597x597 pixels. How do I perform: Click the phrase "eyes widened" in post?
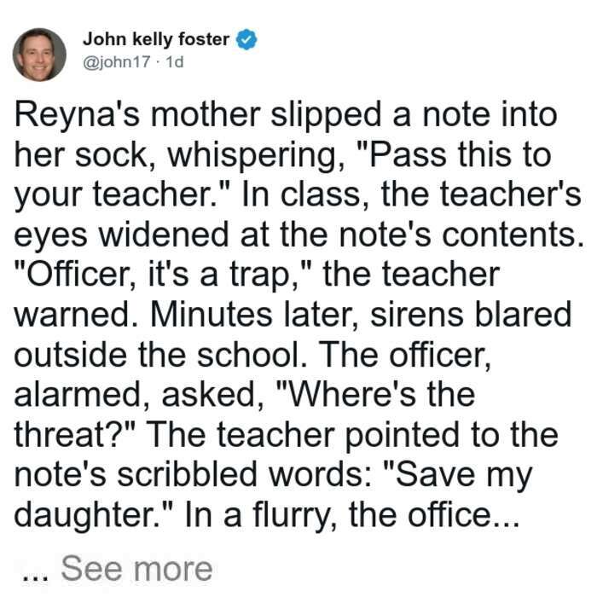click(121, 235)
